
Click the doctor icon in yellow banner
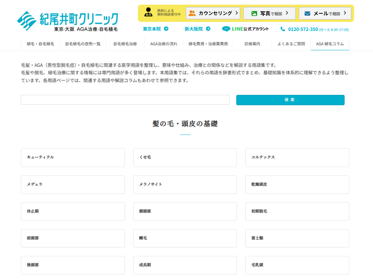coord(149,13)
